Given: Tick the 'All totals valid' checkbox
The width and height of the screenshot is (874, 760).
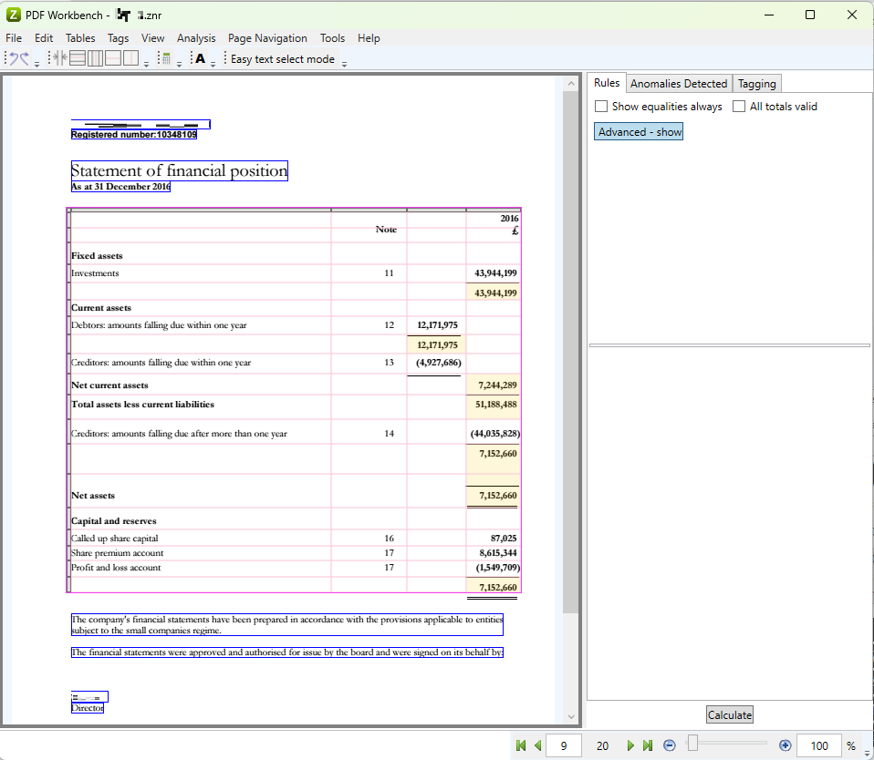Looking at the screenshot, I should pyautogui.click(x=739, y=107).
